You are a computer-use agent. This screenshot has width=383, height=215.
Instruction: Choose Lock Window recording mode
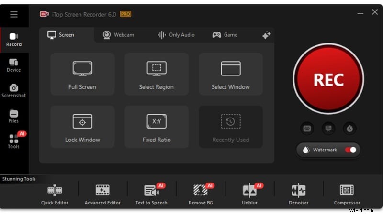coord(82,127)
